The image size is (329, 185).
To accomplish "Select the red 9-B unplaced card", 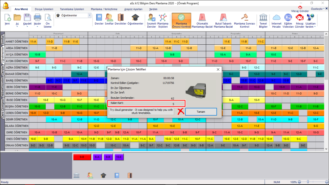I will click(x=82, y=157).
